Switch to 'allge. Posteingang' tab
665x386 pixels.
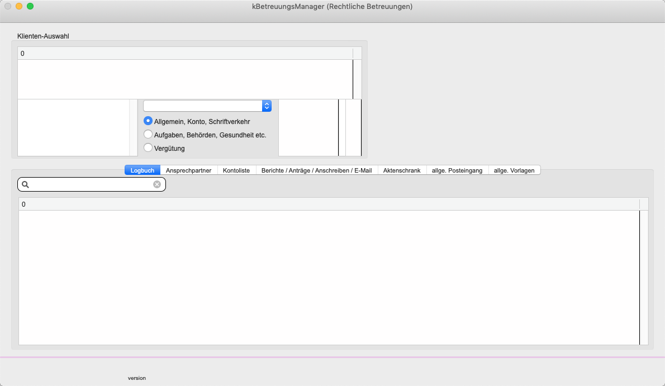click(x=457, y=170)
